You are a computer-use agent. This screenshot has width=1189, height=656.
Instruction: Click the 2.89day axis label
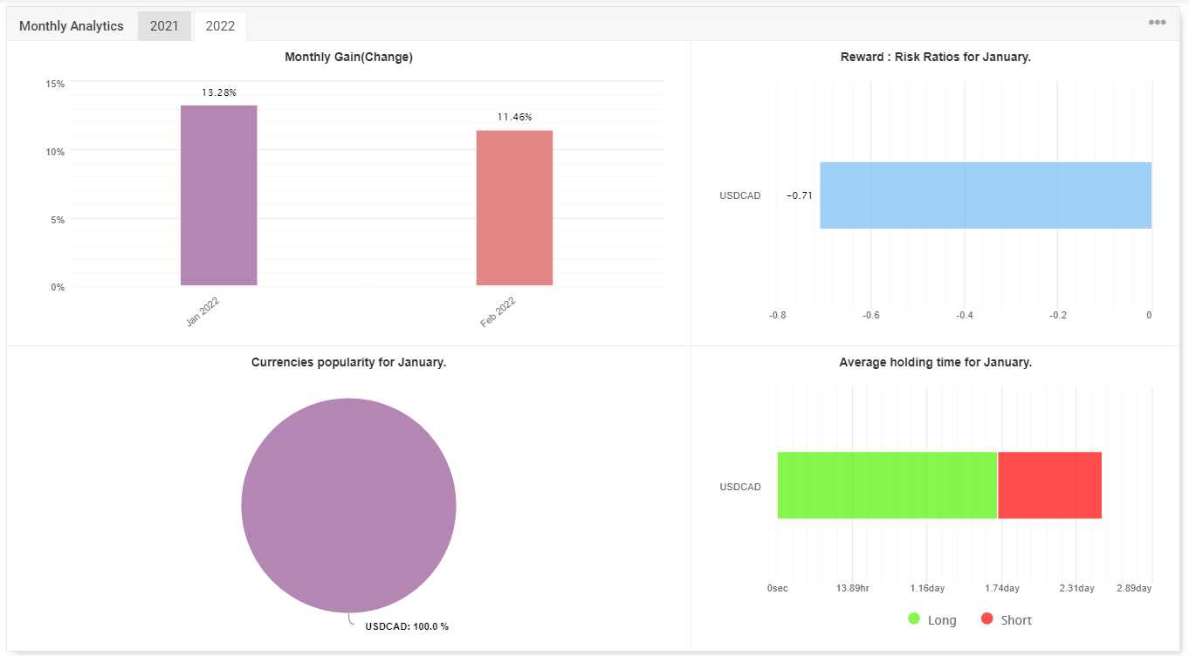tap(1134, 589)
